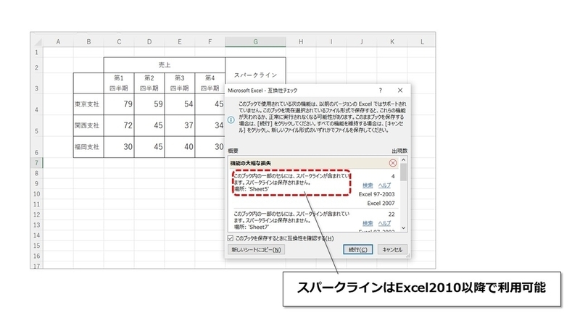Click the 第3四半期 header cell

point(179,83)
